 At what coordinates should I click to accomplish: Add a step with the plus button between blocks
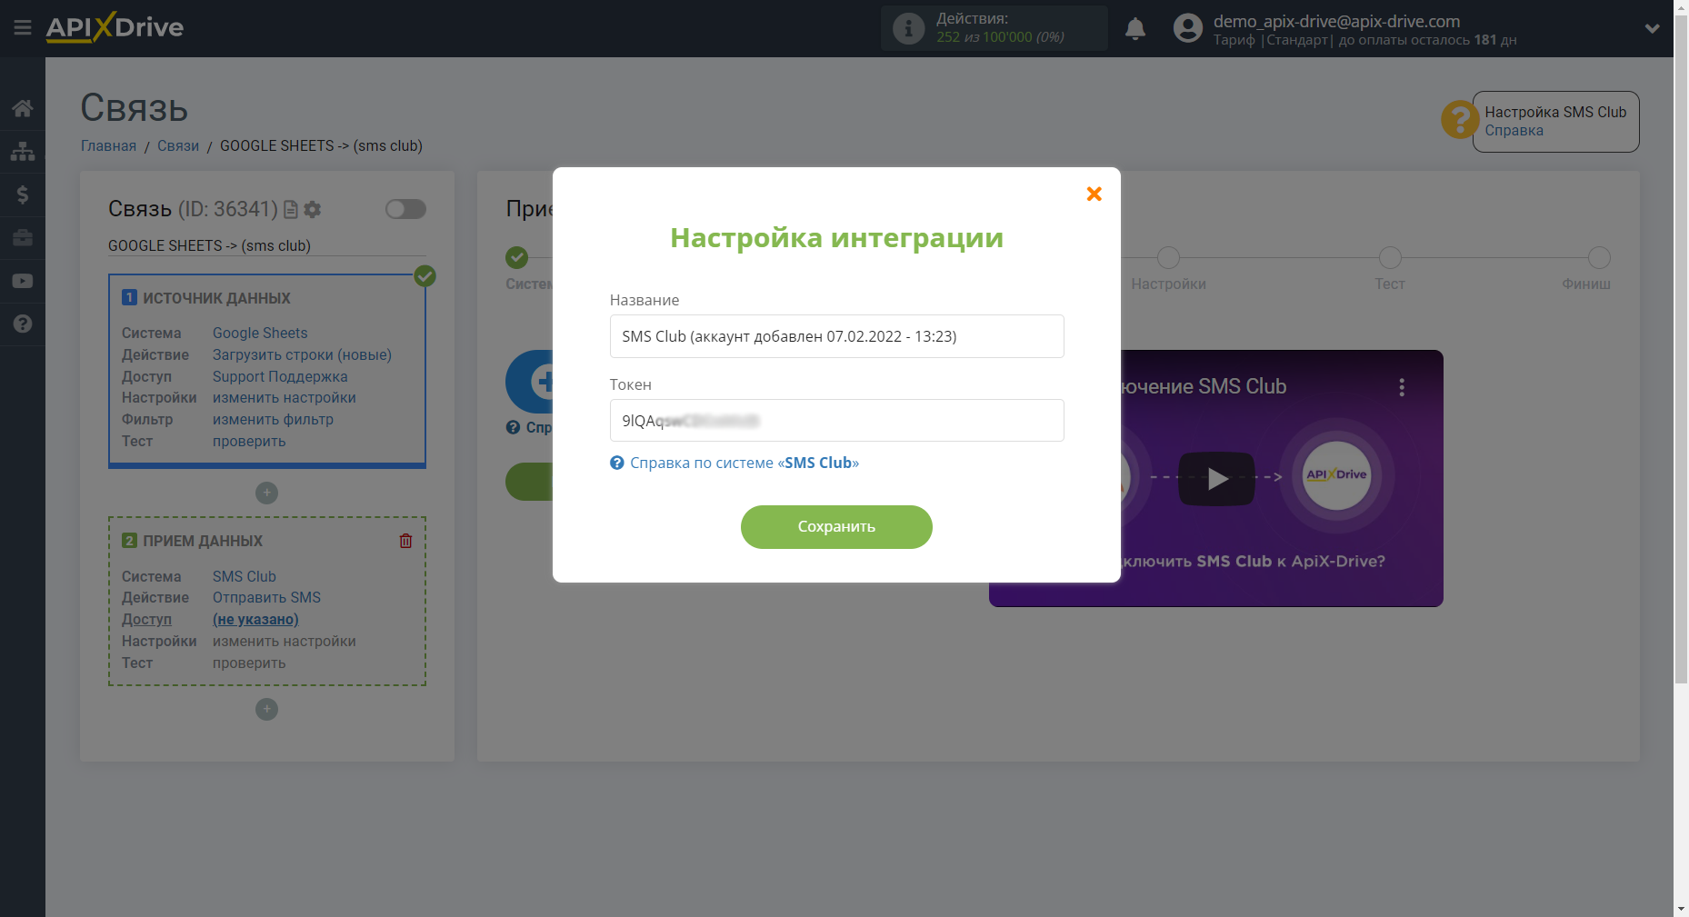pyautogui.click(x=266, y=493)
